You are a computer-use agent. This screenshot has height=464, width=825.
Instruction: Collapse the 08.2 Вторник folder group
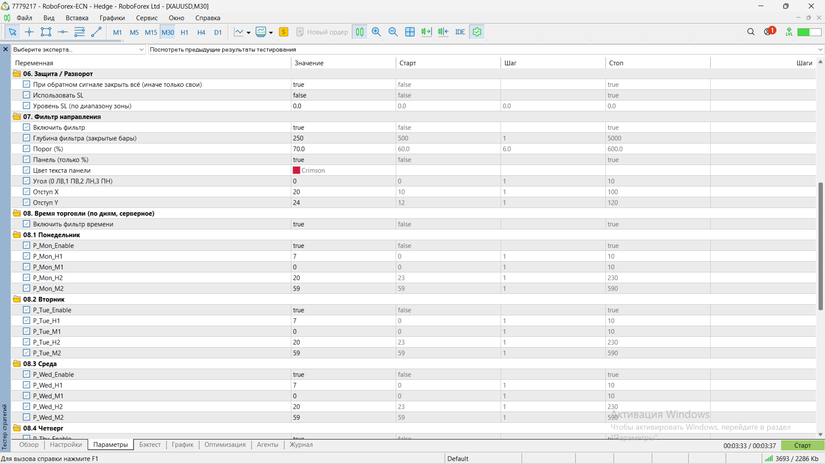[17, 299]
